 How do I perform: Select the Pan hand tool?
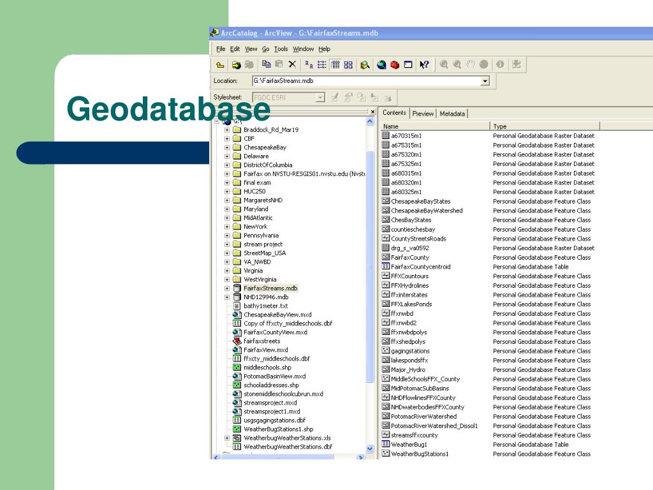click(x=471, y=64)
